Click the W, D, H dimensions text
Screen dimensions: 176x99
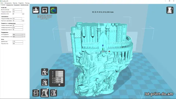click(103, 12)
